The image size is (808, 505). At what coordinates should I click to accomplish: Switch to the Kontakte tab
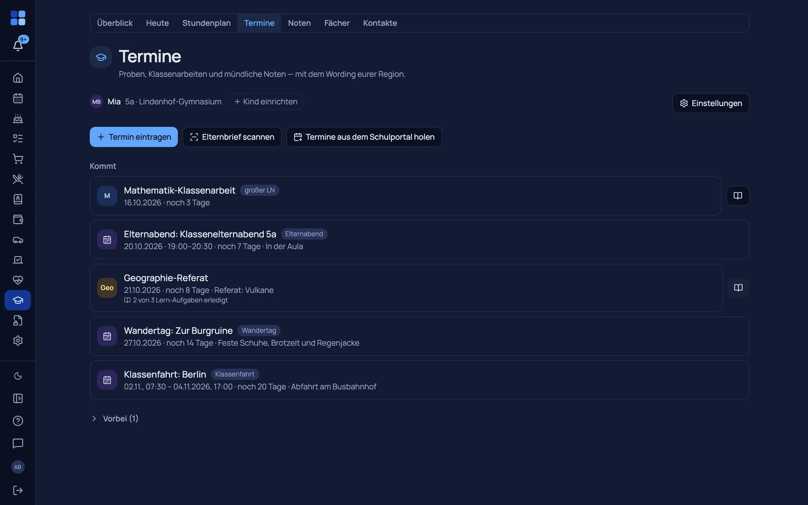pyautogui.click(x=380, y=23)
